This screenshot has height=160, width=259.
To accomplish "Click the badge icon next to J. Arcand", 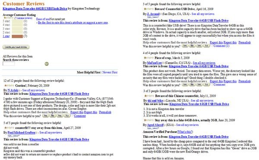I will (161, 14).
